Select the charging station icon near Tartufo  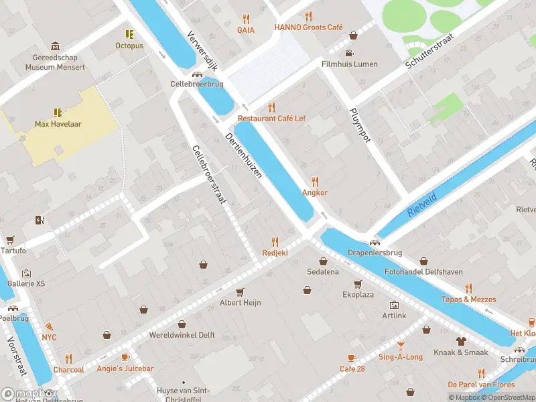(x=40, y=220)
